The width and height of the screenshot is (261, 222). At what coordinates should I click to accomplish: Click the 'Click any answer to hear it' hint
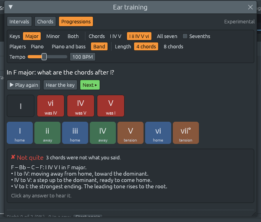[41, 195]
